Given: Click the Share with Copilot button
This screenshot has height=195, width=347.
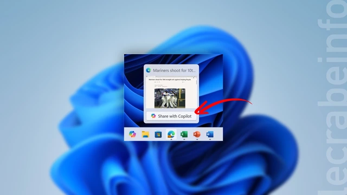Looking at the screenshot, I should [x=171, y=116].
